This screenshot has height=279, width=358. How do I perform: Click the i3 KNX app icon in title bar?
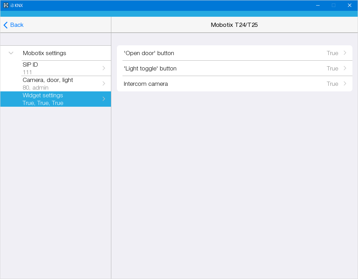[x=6, y=5]
